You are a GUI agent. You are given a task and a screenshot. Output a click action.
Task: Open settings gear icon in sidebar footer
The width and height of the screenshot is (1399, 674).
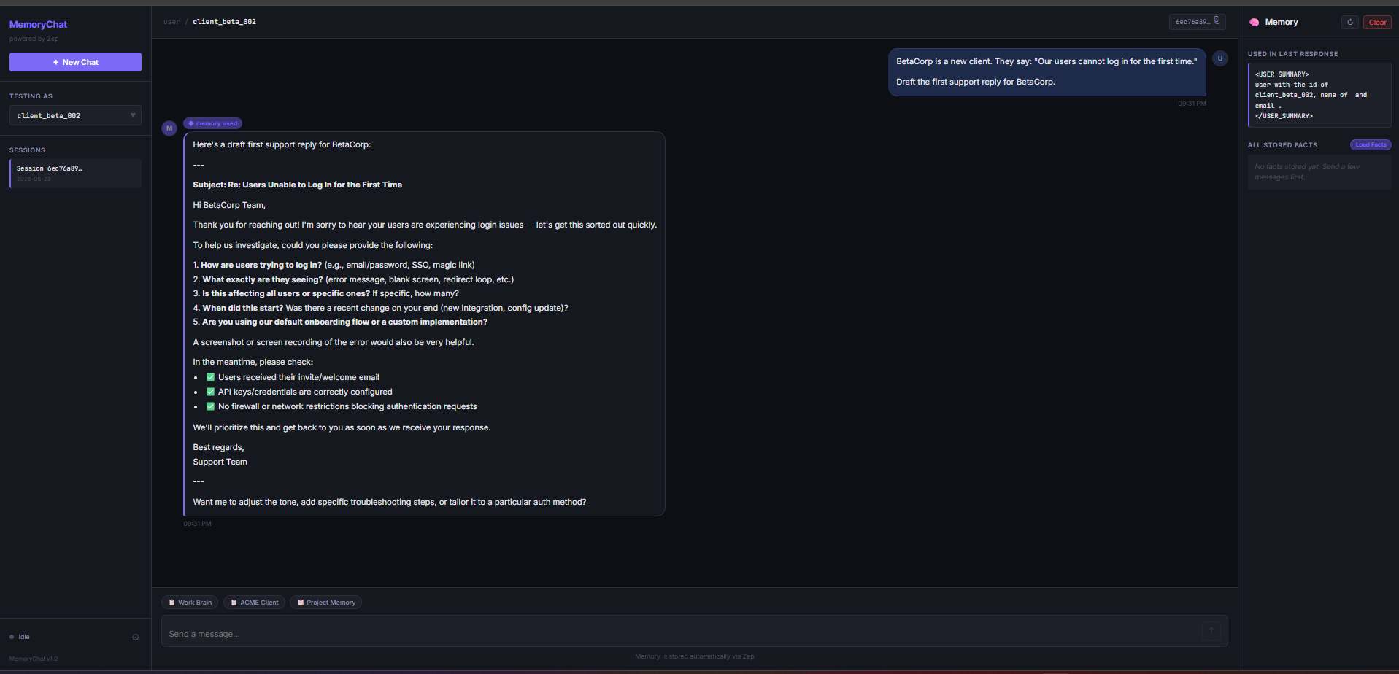click(136, 637)
